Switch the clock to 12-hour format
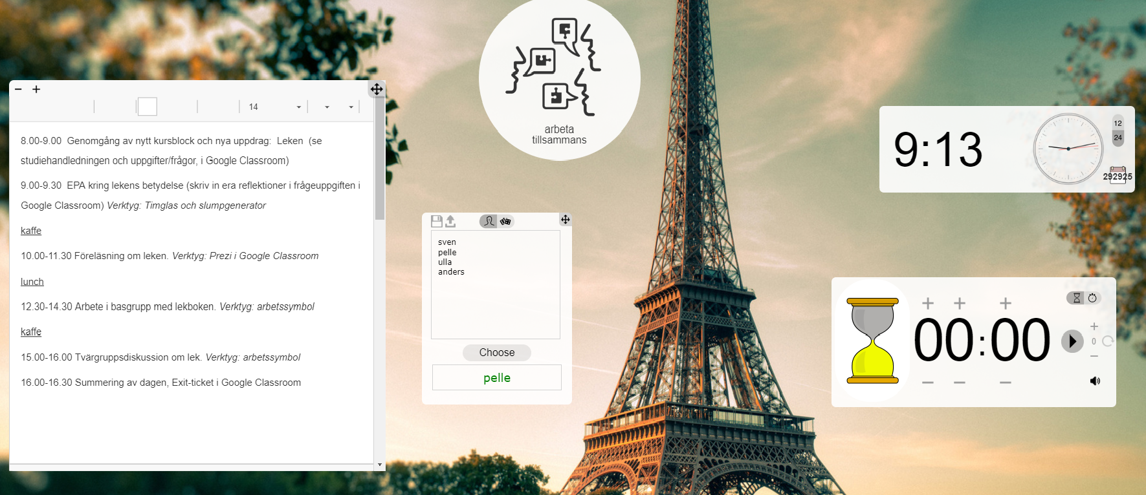 click(1118, 123)
